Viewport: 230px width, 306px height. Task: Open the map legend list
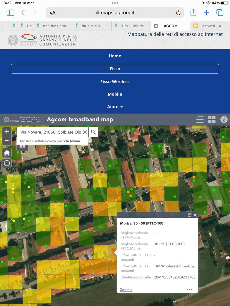point(200,120)
